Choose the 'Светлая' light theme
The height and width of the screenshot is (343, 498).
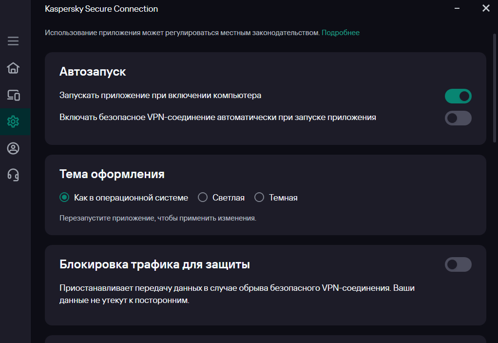(203, 198)
